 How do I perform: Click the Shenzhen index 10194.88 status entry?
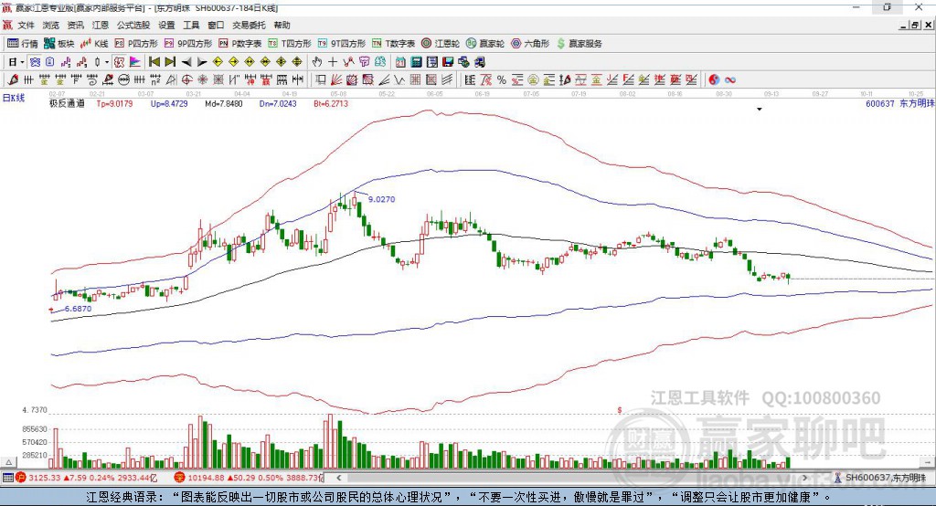click(x=248, y=478)
